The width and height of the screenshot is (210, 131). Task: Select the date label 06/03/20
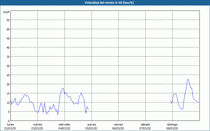pyautogui.click(x=118, y=128)
